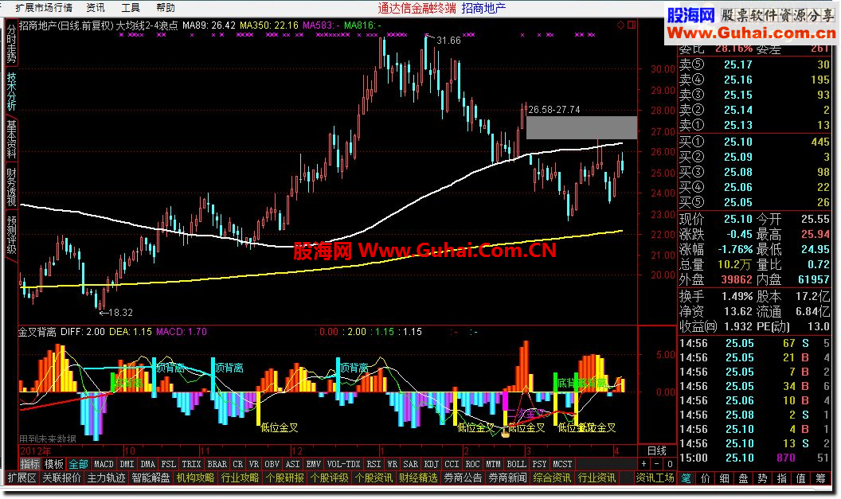Apply the VOL-TDX indicator

[344, 464]
